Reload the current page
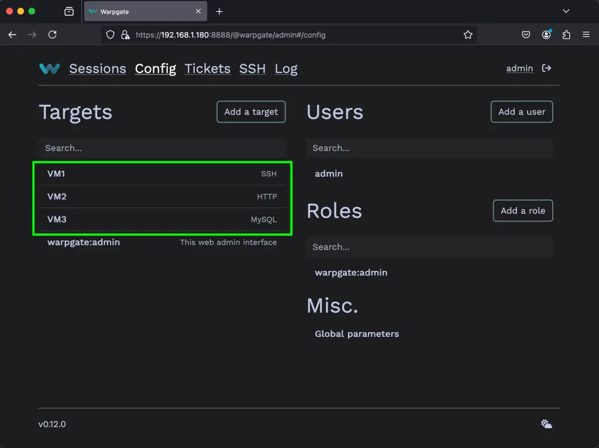The height and width of the screenshot is (448, 599). coord(52,35)
